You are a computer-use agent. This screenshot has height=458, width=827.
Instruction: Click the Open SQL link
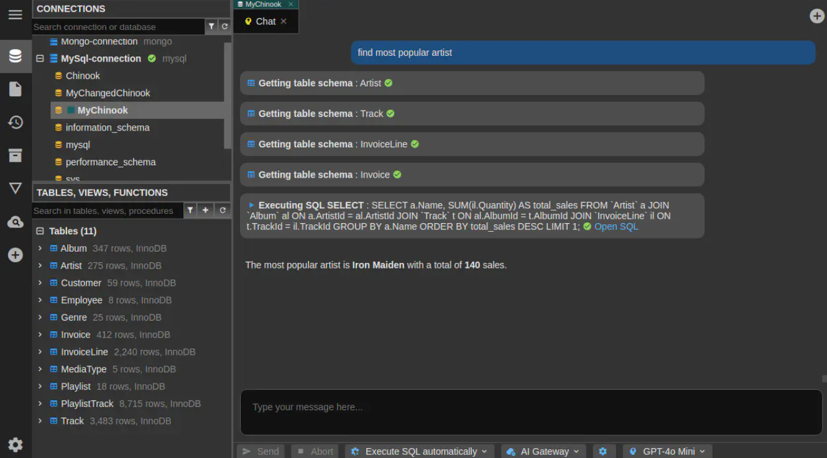616,227
